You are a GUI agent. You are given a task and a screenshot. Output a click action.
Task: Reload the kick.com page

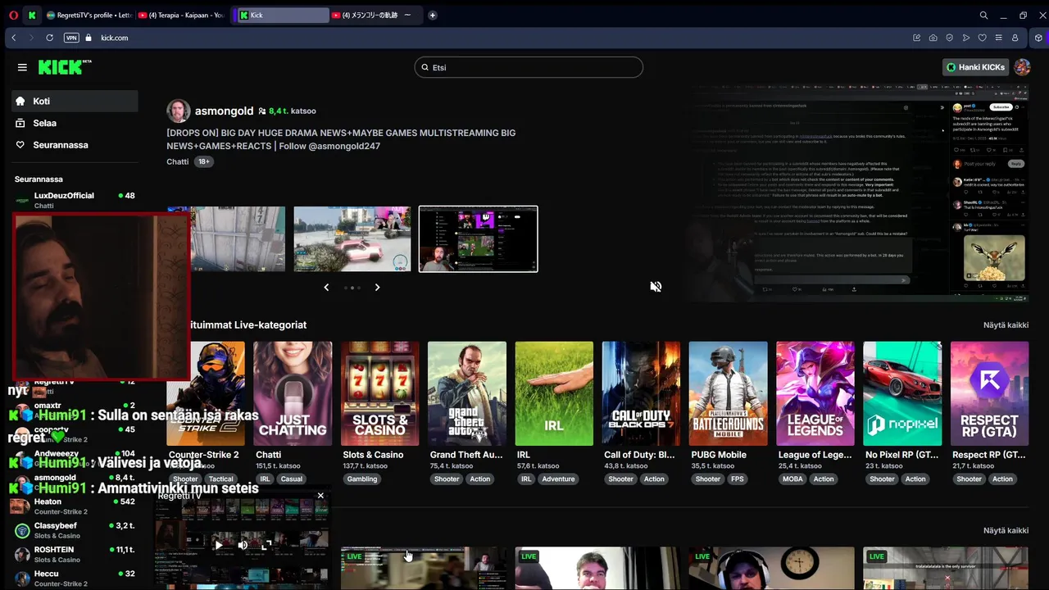click(49, 38)
